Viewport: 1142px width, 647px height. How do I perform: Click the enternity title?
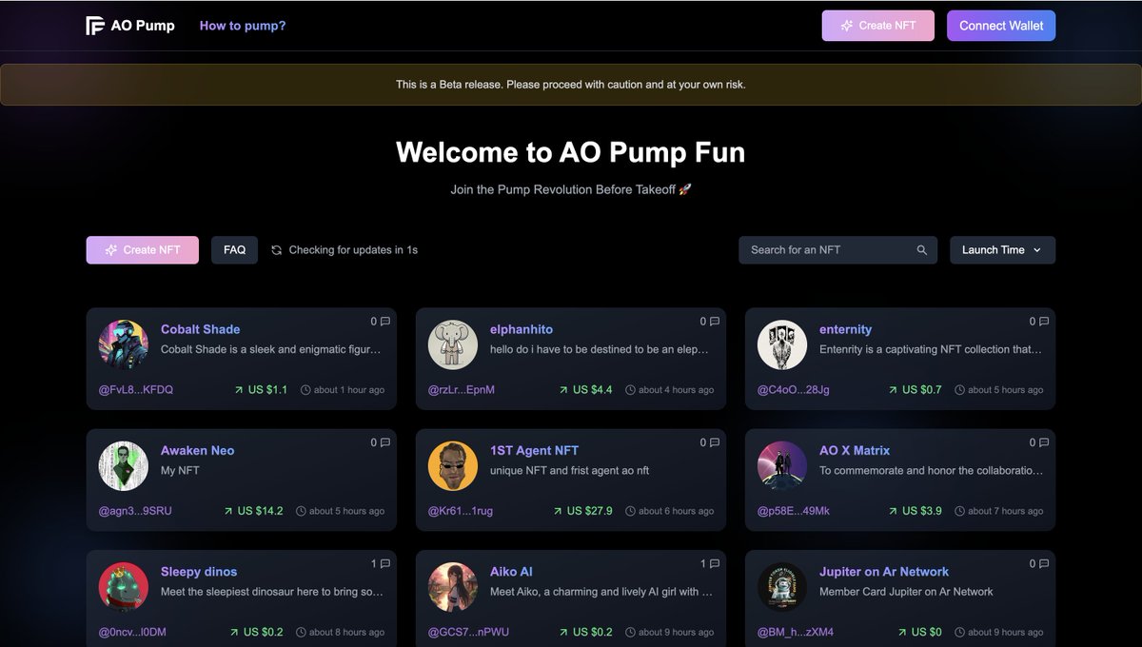coord(845,329)
